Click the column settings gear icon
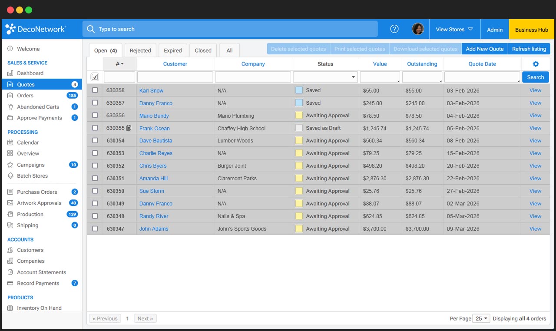 coord(535,63)
